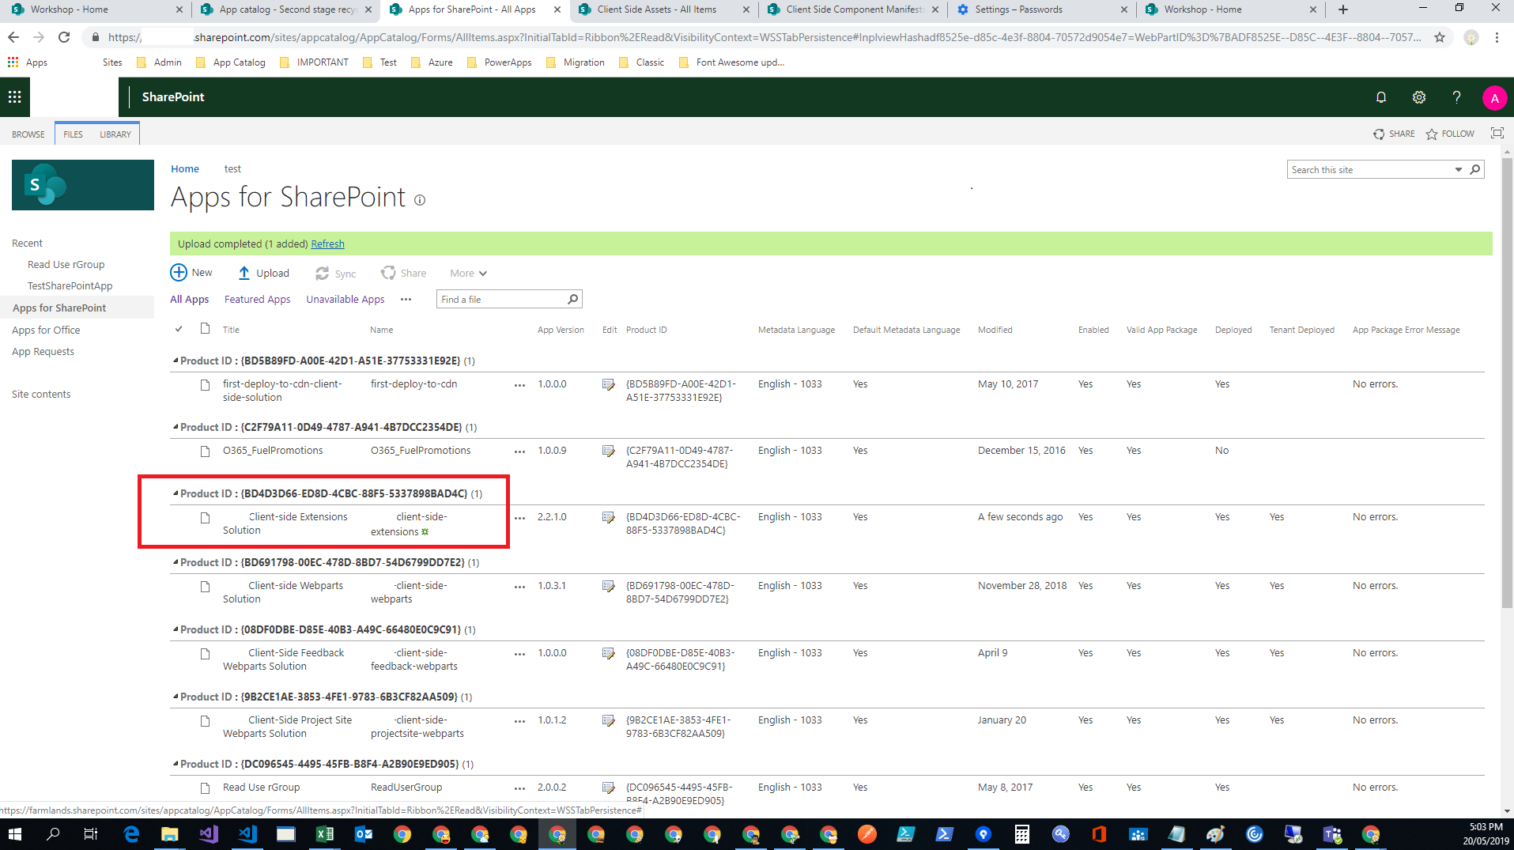Click the Find a file search icon

(x=573, y=299)
